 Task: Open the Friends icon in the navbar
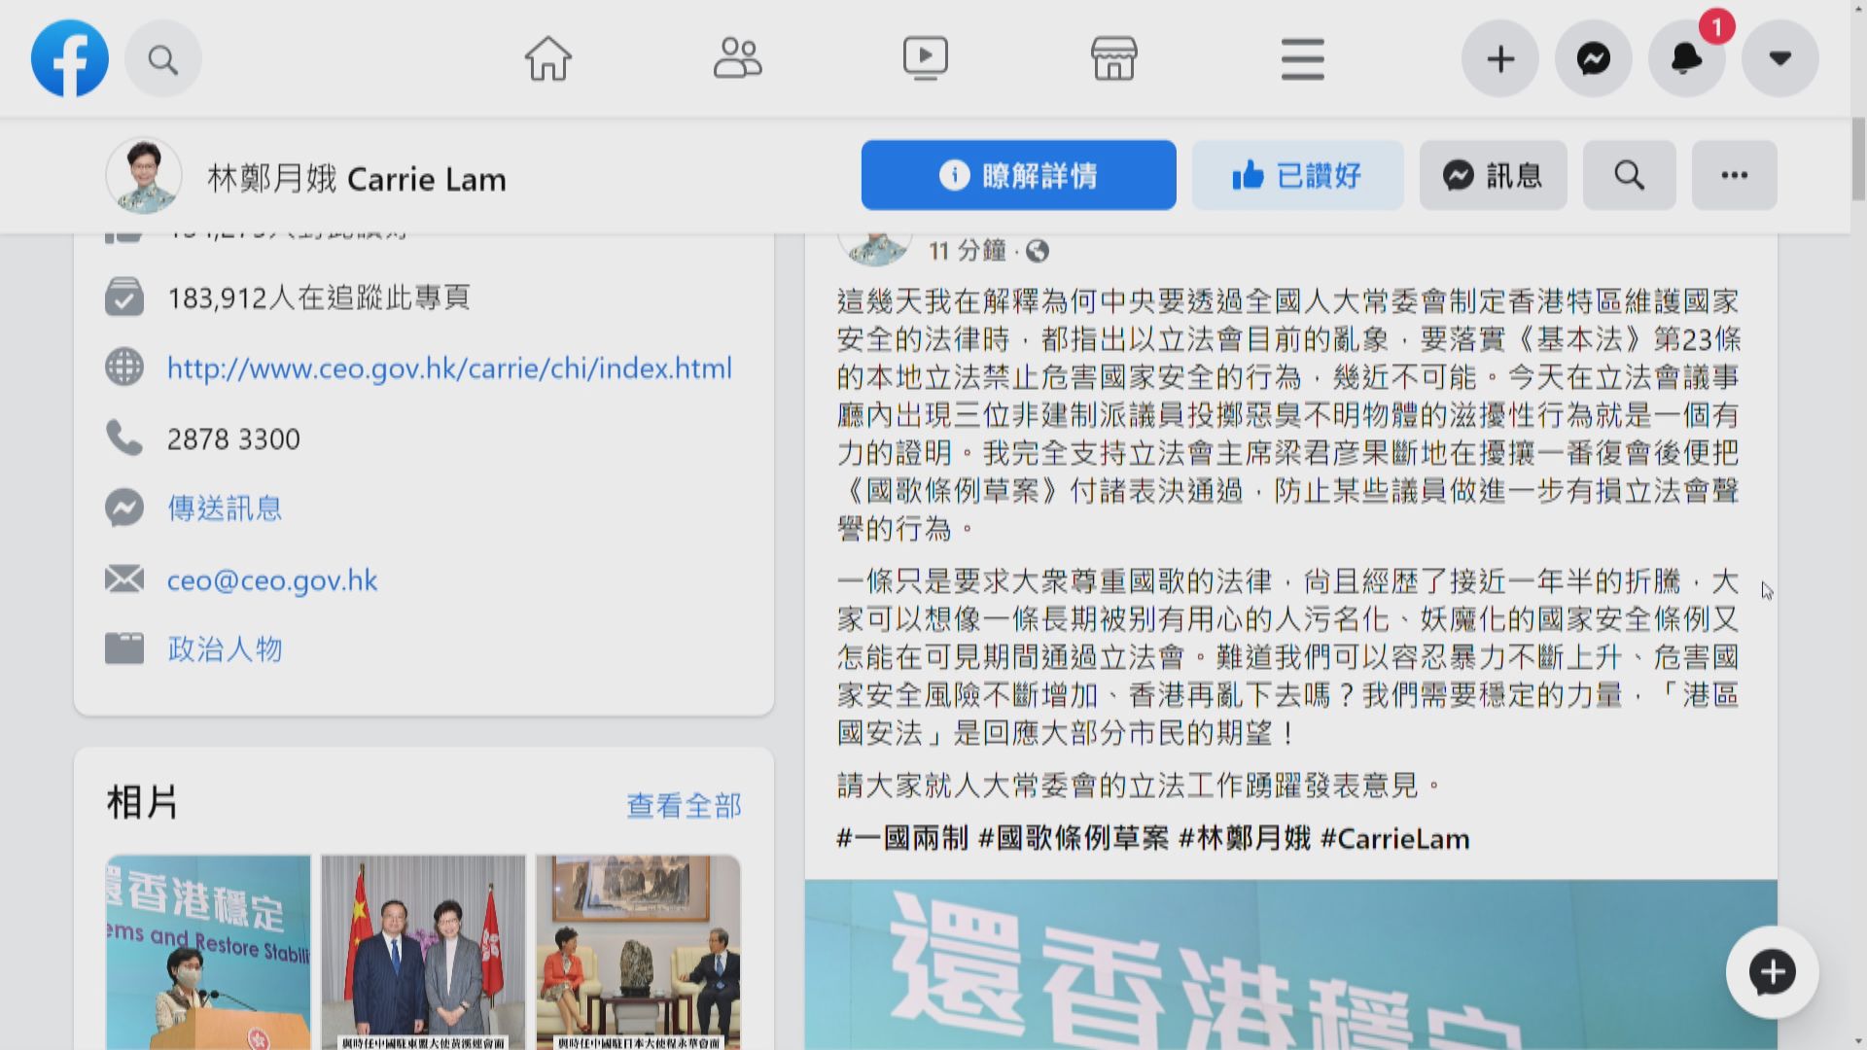(x=737, y=58)
